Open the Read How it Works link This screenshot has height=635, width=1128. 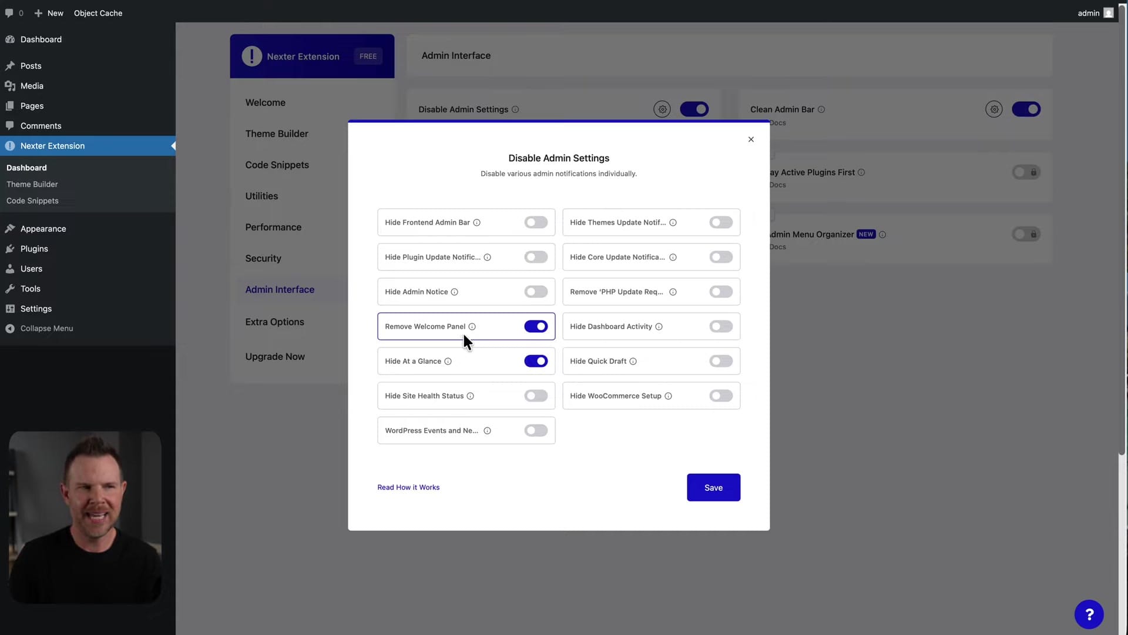tap(408, 487)
